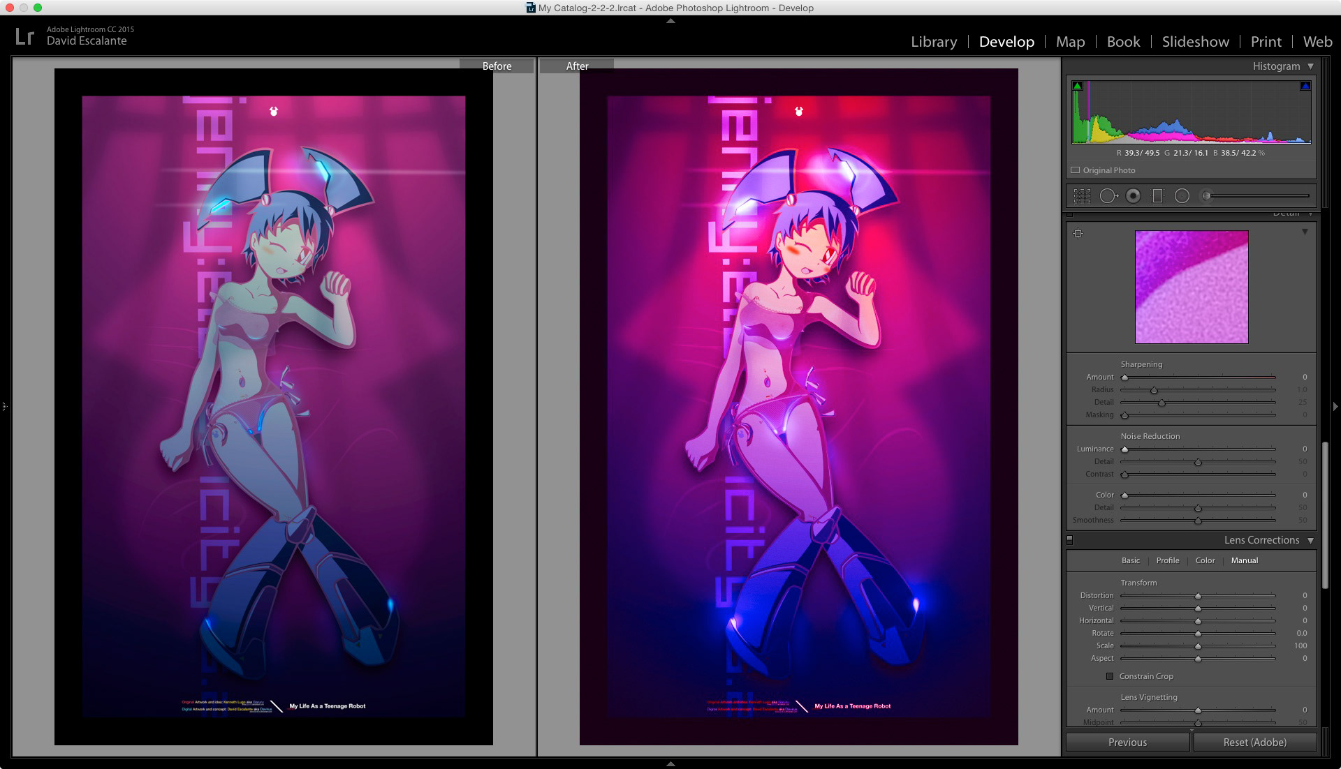Open the Library module
Screen dimensions: 1341x769
pyautogui.click(x=934, y=42)
